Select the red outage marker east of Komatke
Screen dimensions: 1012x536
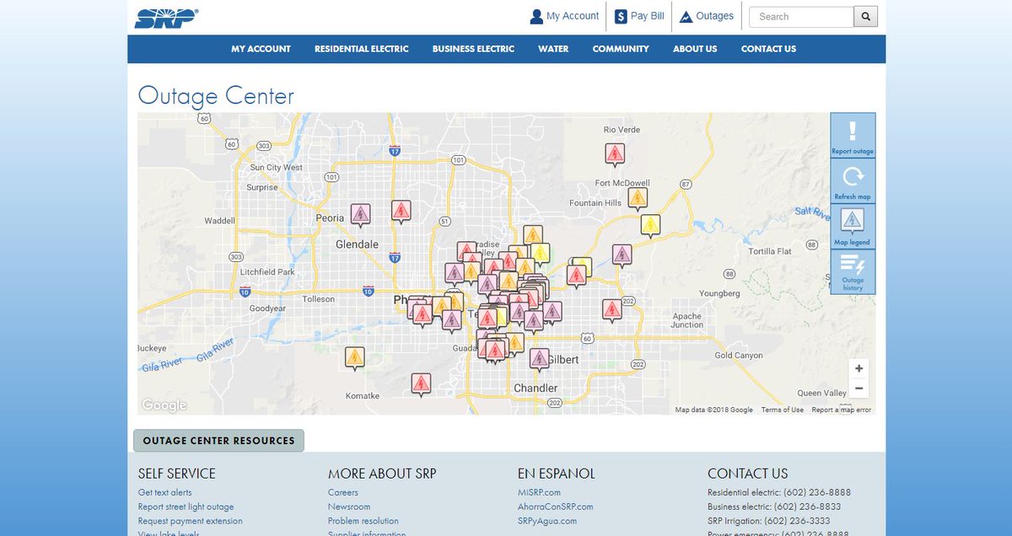[x=421, y=384]
